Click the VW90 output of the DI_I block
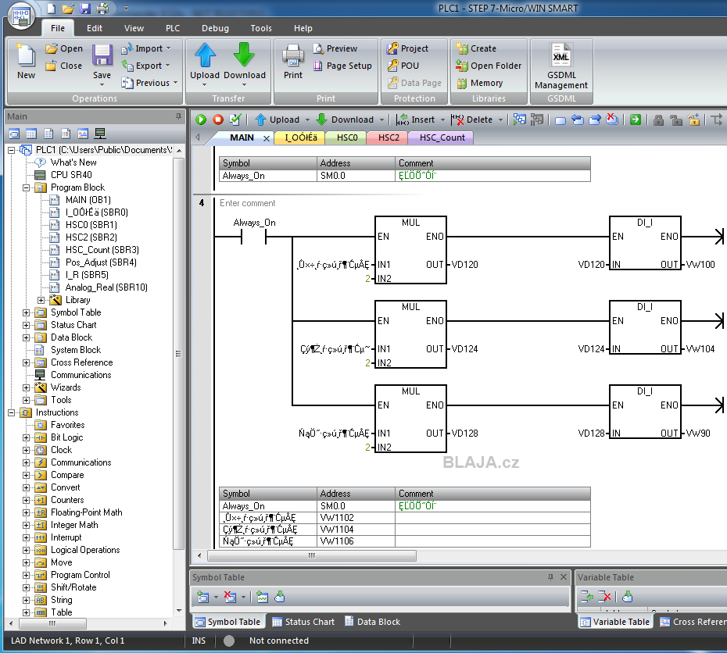The width and height of the screenshot is (727, 653). (x=698, y=433)
